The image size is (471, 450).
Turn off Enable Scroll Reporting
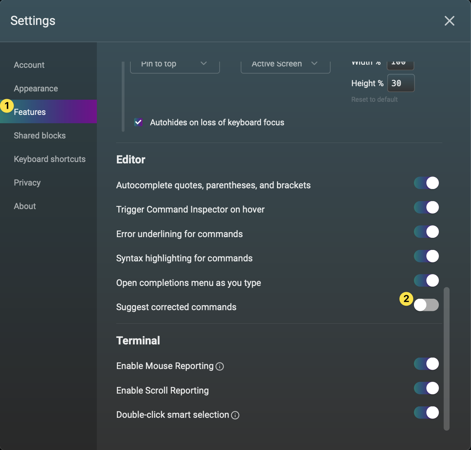pos(426,388)
